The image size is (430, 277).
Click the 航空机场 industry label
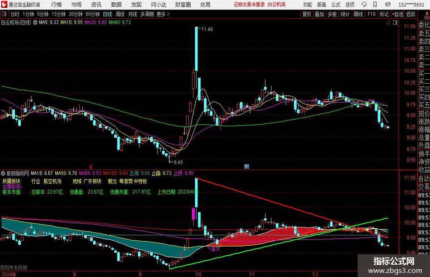click(x=53, y=181)
